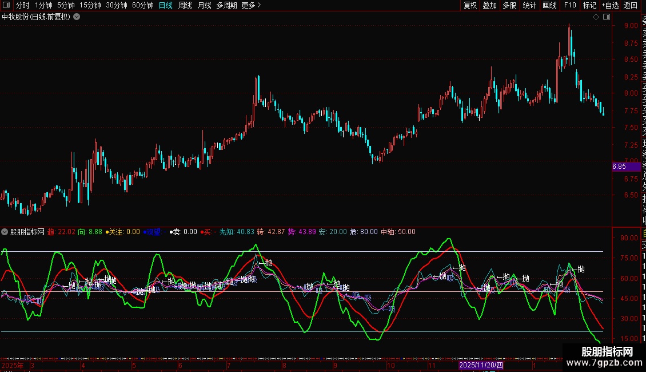Viewport: 646px width, 372px height.
Task: Open the 叠加 overlay tool
Action: [489, 6]
